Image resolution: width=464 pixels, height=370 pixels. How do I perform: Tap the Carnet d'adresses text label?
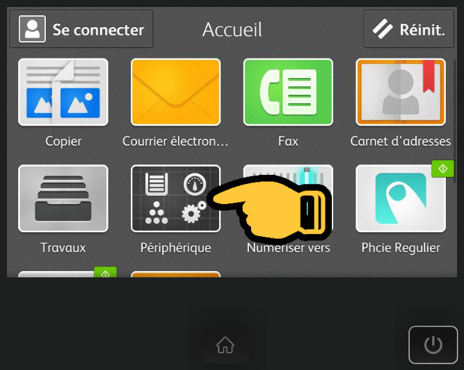[401, 141]
